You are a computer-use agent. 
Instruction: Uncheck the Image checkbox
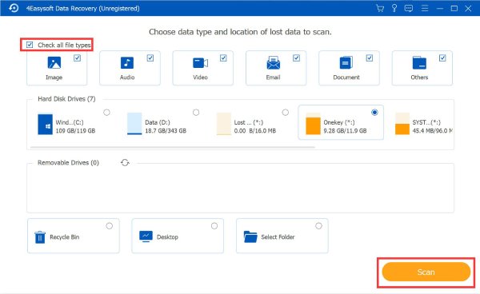[x=77, y=58]
